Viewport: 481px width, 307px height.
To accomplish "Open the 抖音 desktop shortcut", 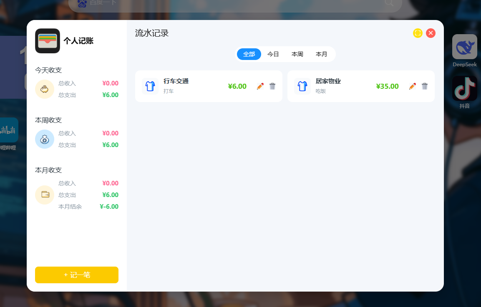I will point(464,88).
